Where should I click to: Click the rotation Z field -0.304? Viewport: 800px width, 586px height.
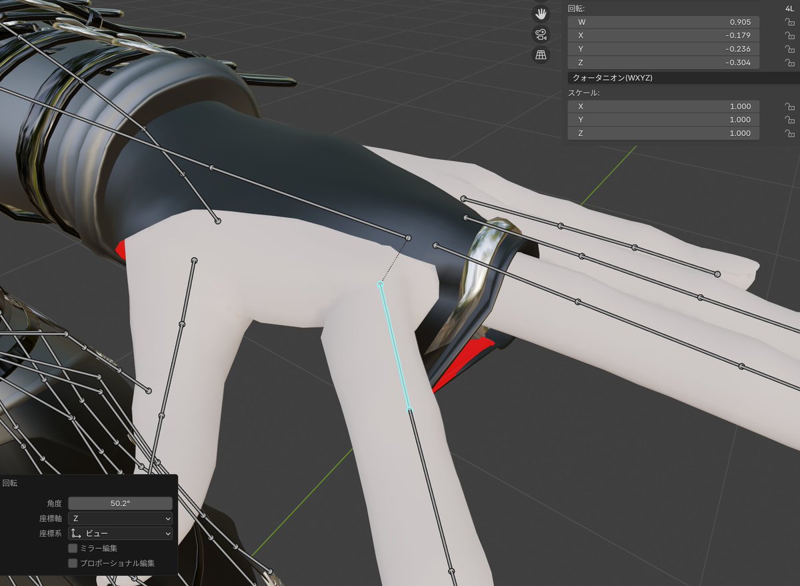click(663, 63)
